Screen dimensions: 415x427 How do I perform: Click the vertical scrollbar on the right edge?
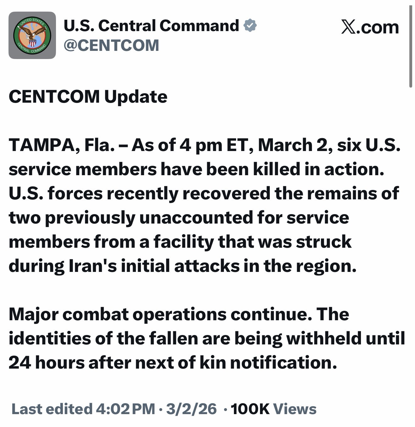tap(410, 47)
